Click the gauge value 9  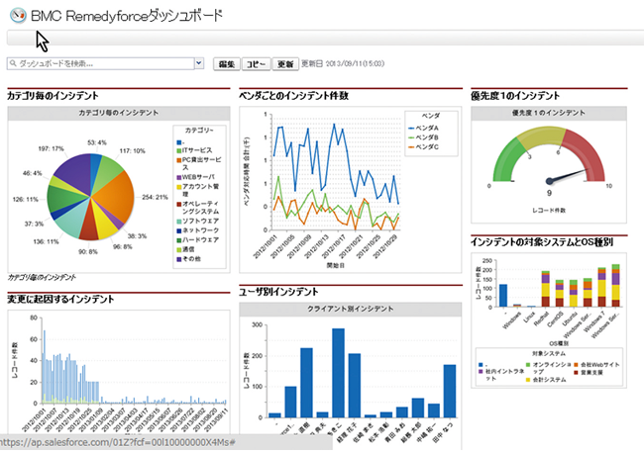point(549,193)
